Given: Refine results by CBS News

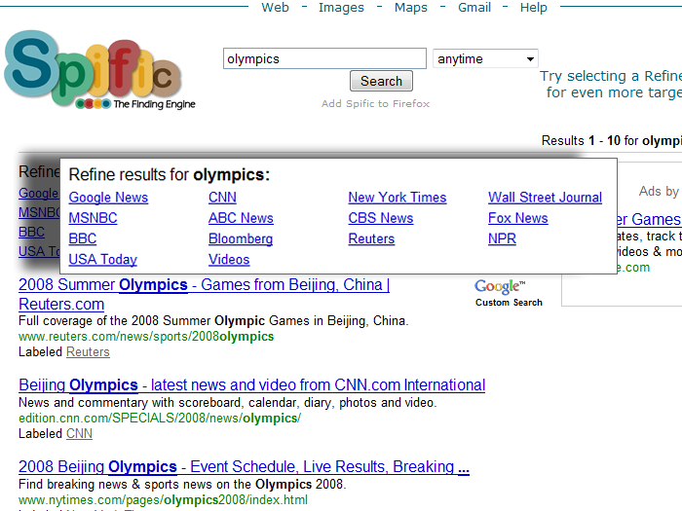Looking at the screenshot, I should click(381, 218).
